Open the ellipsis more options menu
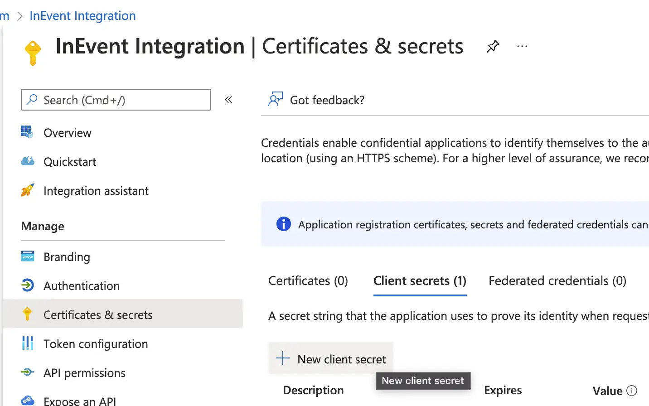649x406 pixels. coord(522,46)
